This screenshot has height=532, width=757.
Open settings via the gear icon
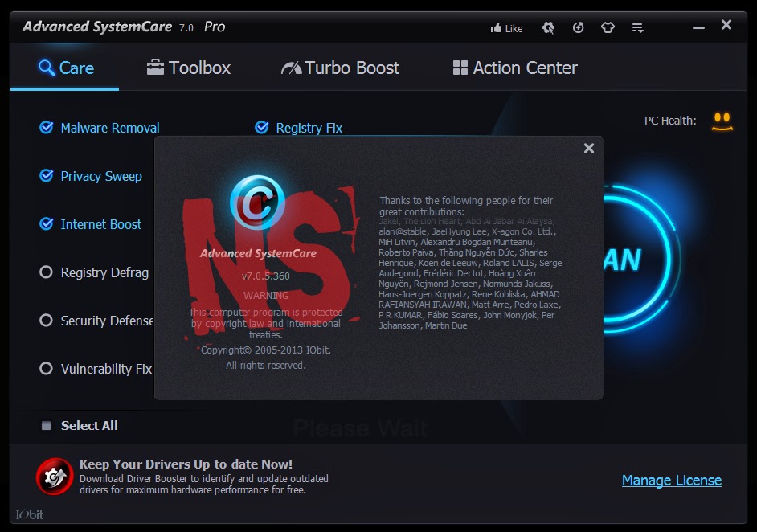coord(548,28)
